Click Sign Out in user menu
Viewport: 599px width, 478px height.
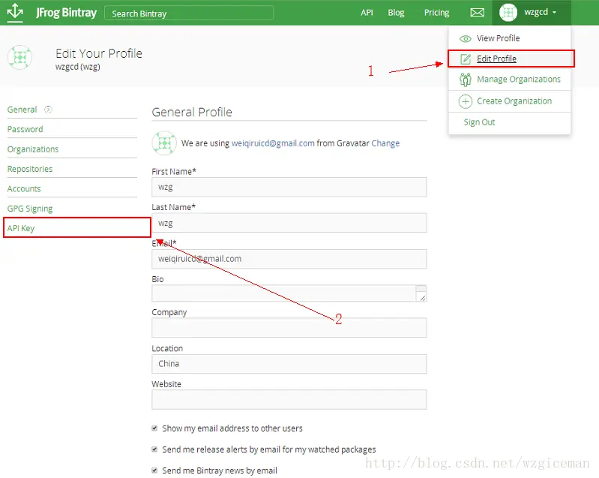click(479, 122)
